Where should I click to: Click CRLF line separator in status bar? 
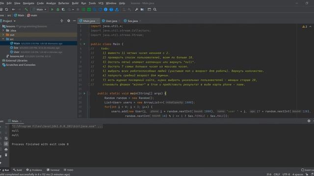point(277,175)
